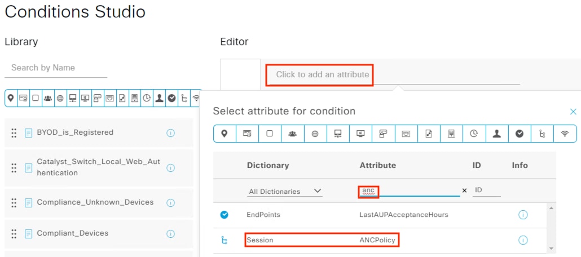
Task: Close the Select attribute for condition popup
Action: tap(573, 112)
